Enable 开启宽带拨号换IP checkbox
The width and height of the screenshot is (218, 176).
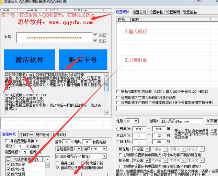7,141
